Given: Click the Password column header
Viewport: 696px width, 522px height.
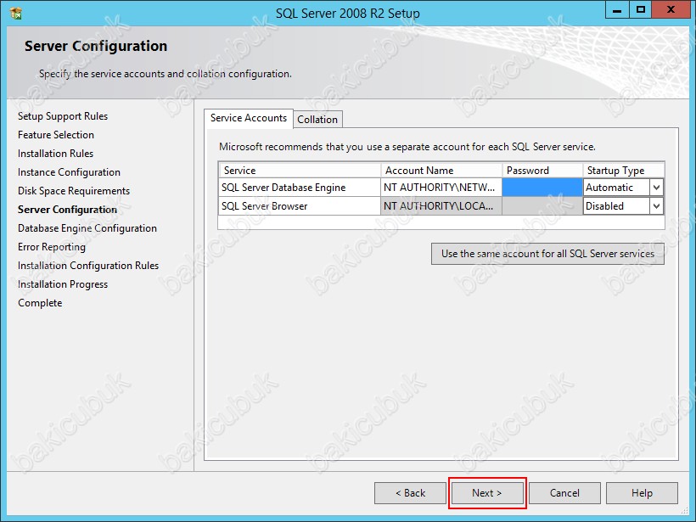Looking at the screenshot, I should coord(542,171).
